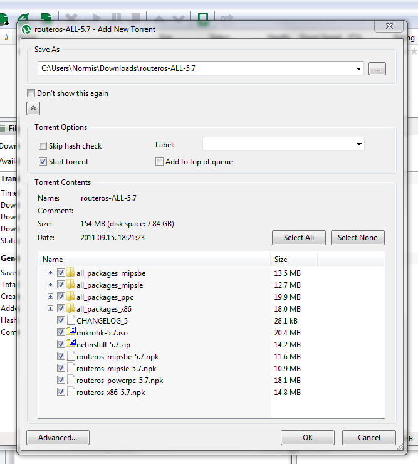Confirm with the OK button

tap(308, 438)
